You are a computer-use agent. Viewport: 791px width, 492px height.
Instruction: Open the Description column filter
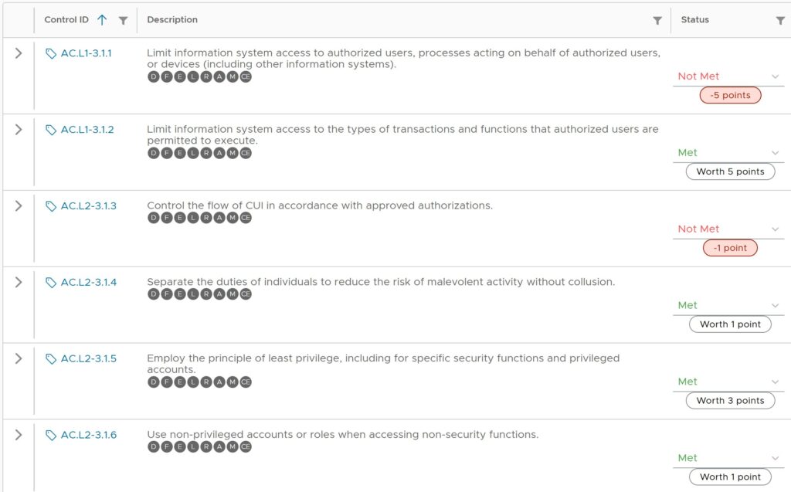tap(657, 21)
